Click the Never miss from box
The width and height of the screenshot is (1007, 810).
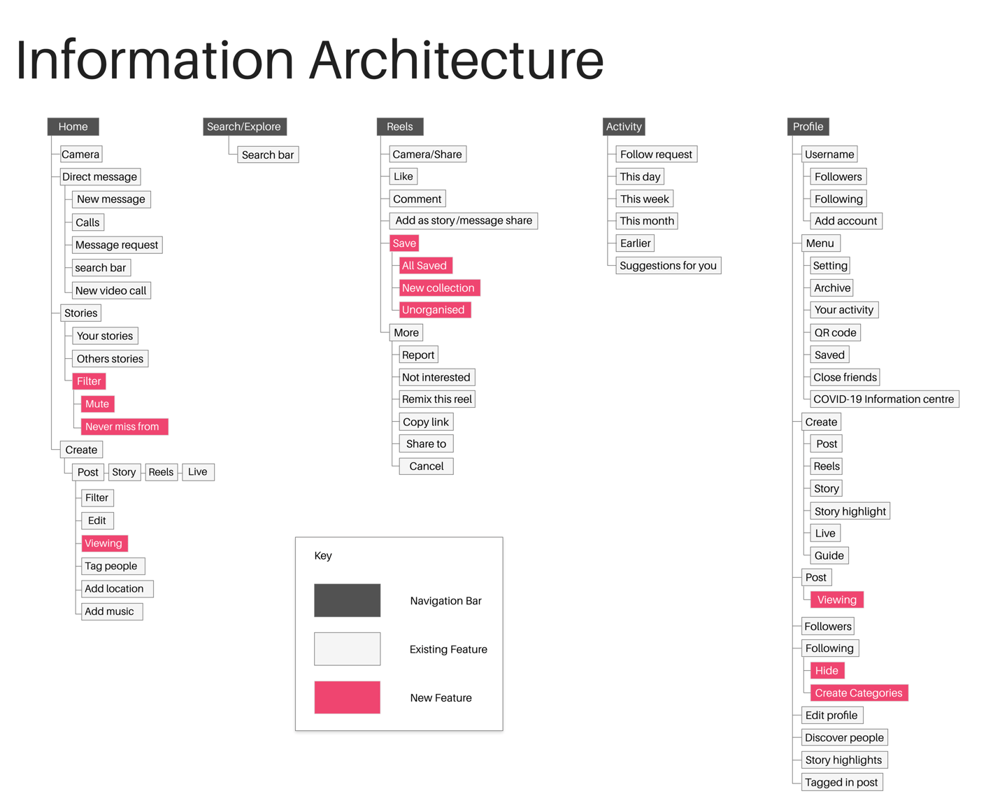[122, 427]
